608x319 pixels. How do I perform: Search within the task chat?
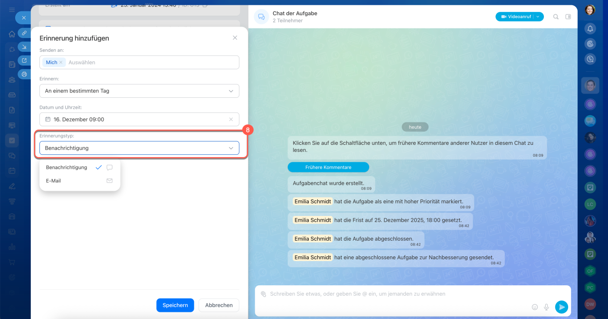[556, 17]
